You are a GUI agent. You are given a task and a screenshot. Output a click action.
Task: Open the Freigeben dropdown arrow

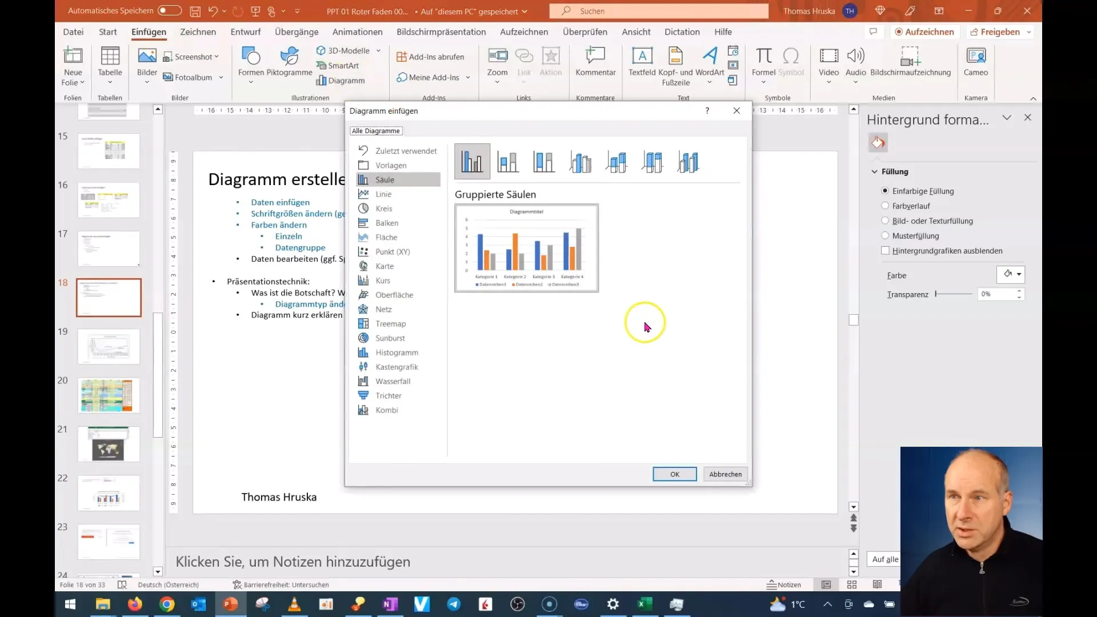click(x=1029, y=32)
